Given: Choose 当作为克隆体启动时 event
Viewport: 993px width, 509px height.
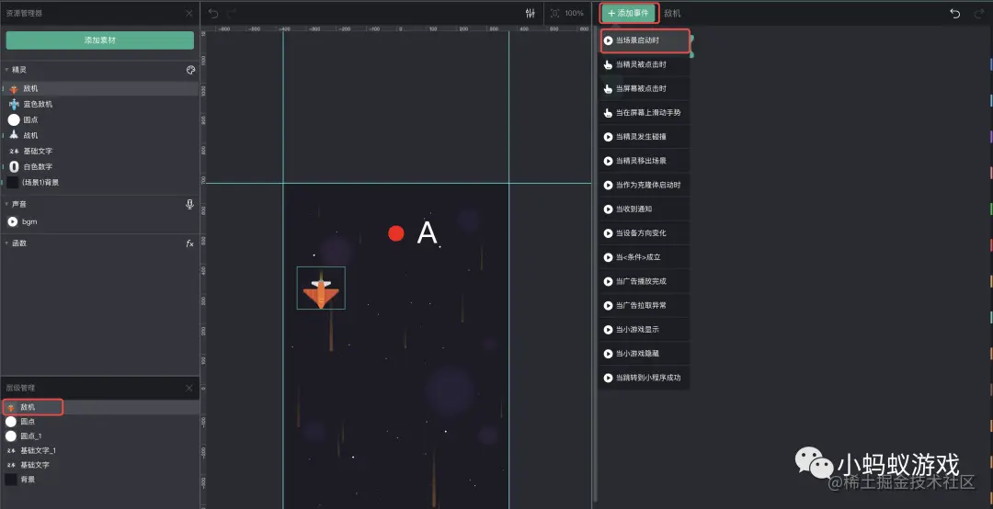Looking at the screenshot, I should (645, 185).
